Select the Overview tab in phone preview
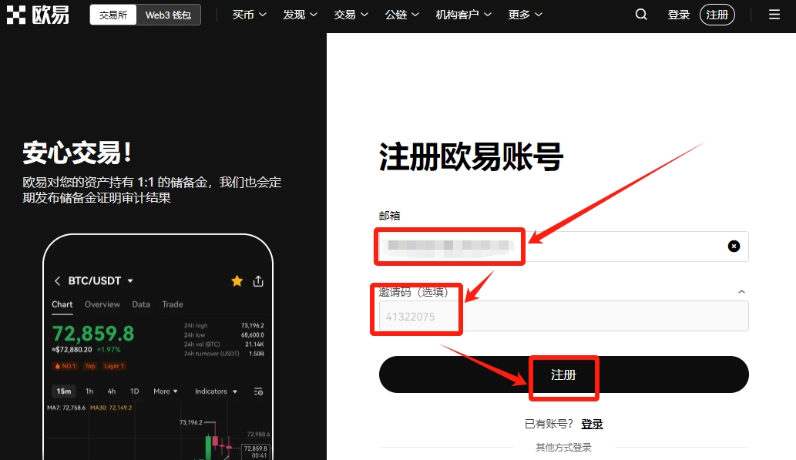The image size is (796, 460). 102,304
